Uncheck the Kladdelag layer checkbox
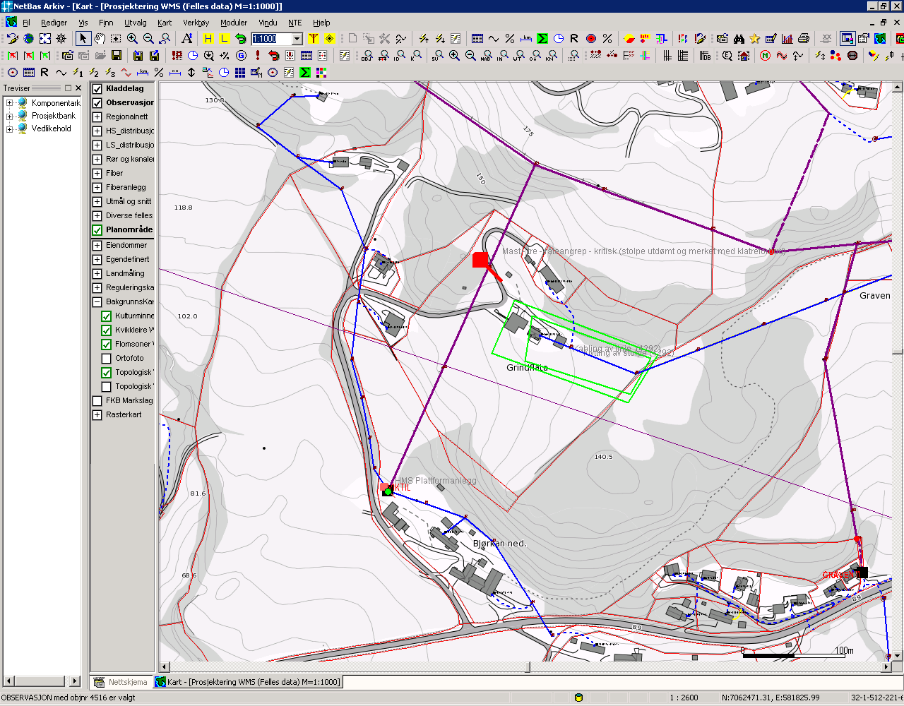The height and width of the screenshot is (706, 904). 97,89
